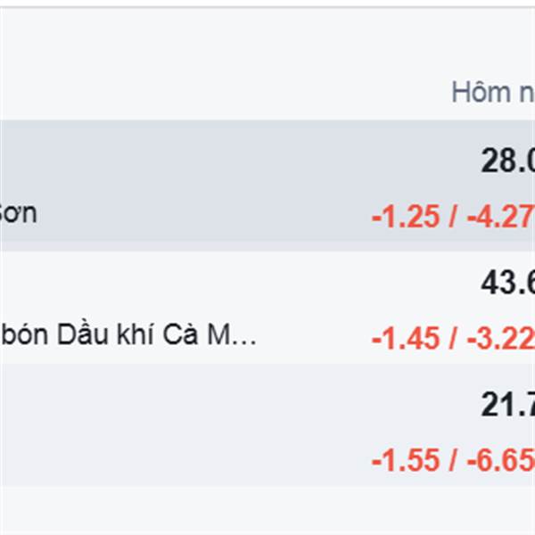Click the -1.55 change value

[x=406, y=460]
